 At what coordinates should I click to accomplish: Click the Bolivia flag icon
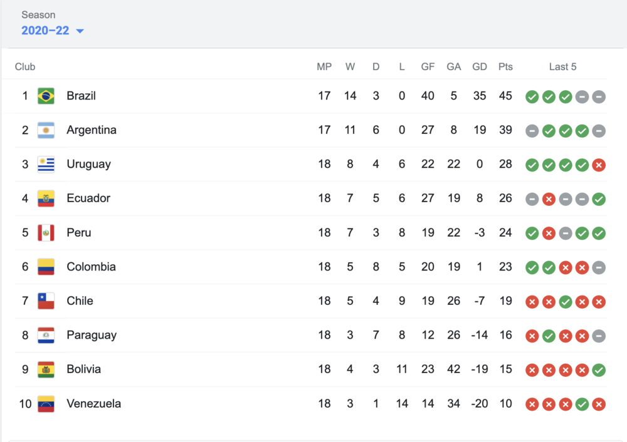click(46, 369)
